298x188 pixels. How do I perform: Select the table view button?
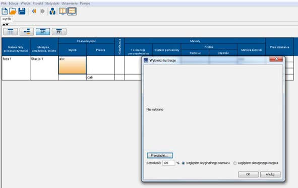pyautogui.click(x=11, y=32)
